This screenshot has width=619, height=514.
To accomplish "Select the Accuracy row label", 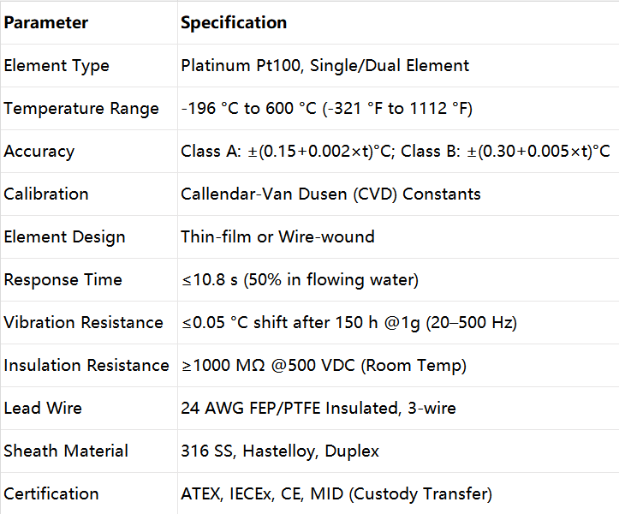I will click(39, 152).
